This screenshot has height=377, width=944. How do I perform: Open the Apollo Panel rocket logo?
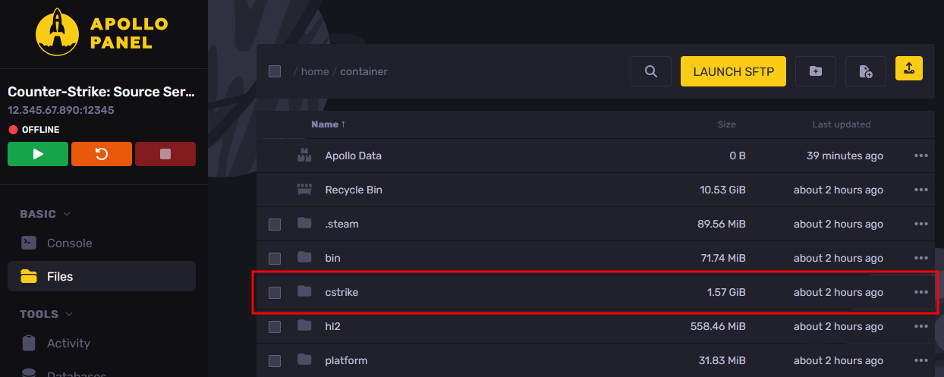58,33
